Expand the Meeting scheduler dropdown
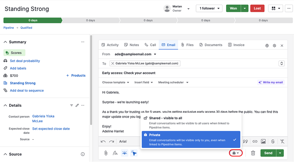The height and width of the screenshot is (162, 294). (173, 82)
